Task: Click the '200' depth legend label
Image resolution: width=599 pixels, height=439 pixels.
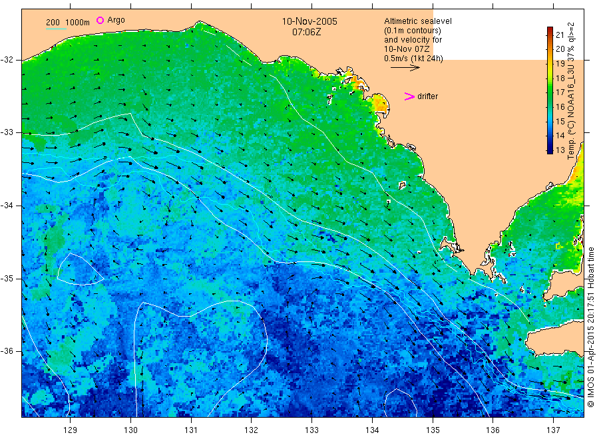Action: tap(53, 23)
